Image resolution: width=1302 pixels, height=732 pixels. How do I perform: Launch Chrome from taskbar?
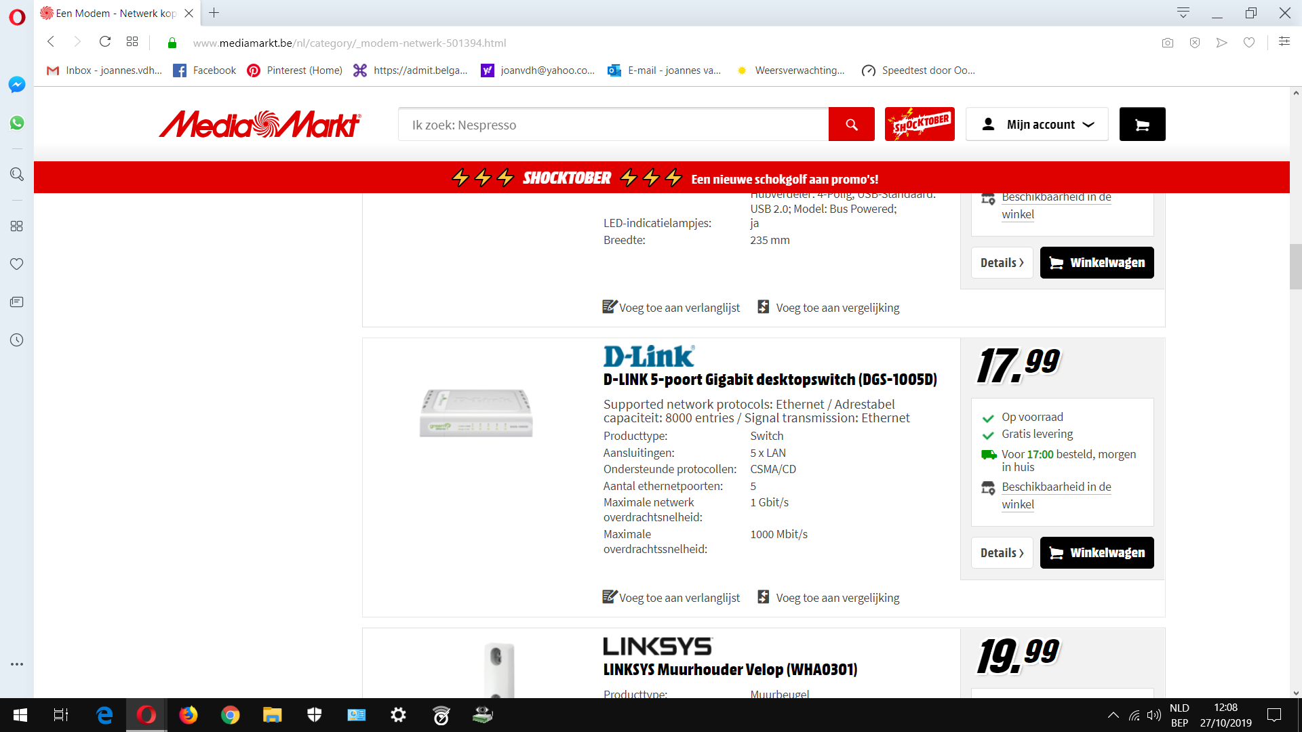point(230,715)
